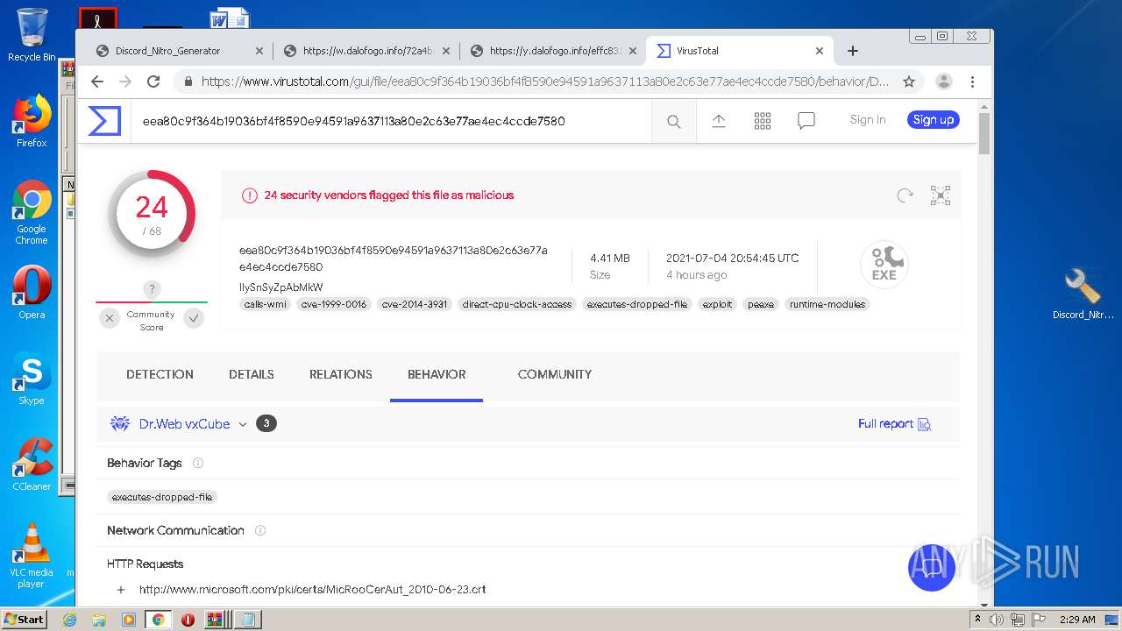Click the runtime-modules tag
The width and height of the screenshot is (1122, 631).
827,305
